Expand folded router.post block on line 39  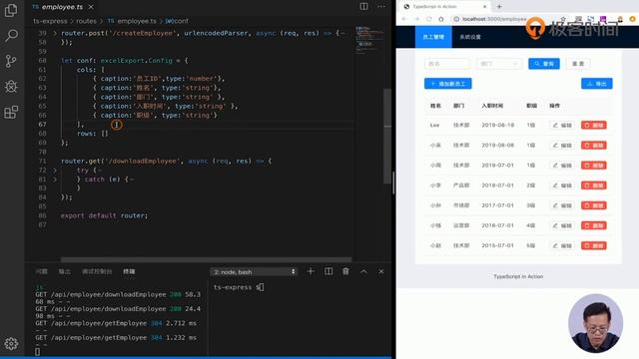click(55, 33)
